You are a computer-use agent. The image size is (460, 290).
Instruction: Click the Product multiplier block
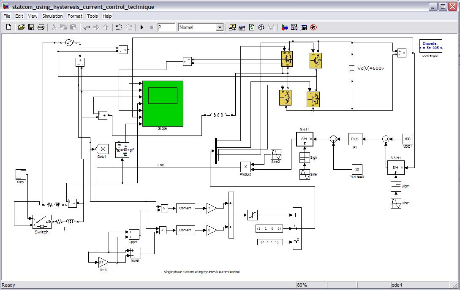pyautogui.click(x=245, y=167)
